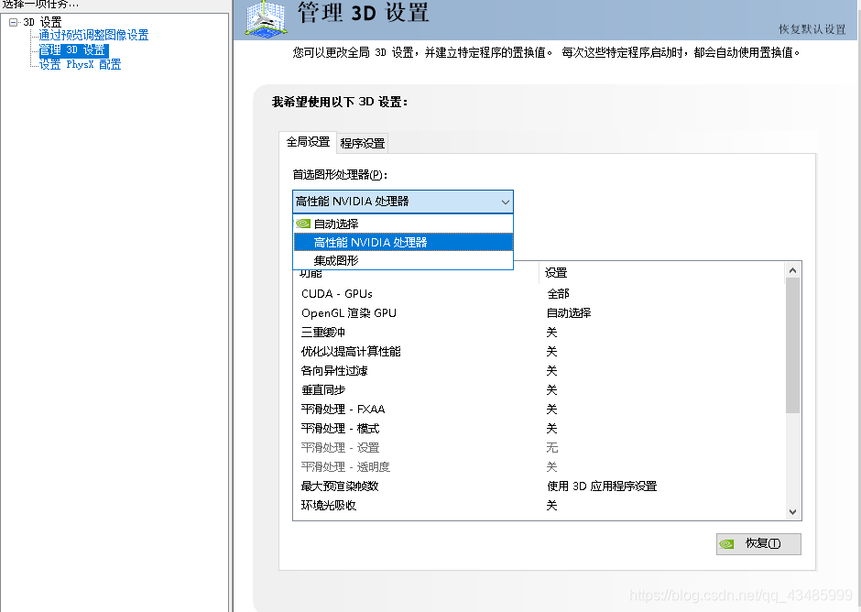Select the CUDA - GPUs row
The width and height of the screenshot is (861, 612).
[x=539, y=294]
